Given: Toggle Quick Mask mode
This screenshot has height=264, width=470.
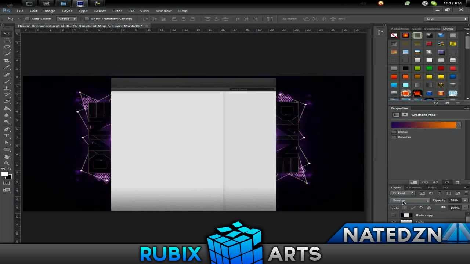Looking at the screenshot, I should point(7,183).
